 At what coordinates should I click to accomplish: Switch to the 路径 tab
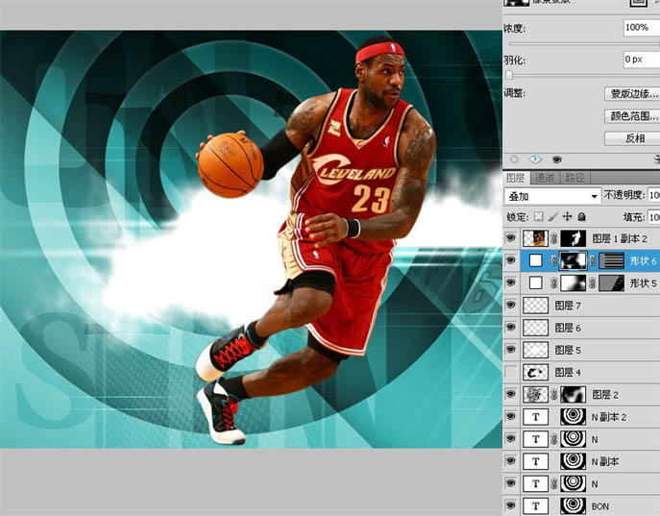point(574,178)
